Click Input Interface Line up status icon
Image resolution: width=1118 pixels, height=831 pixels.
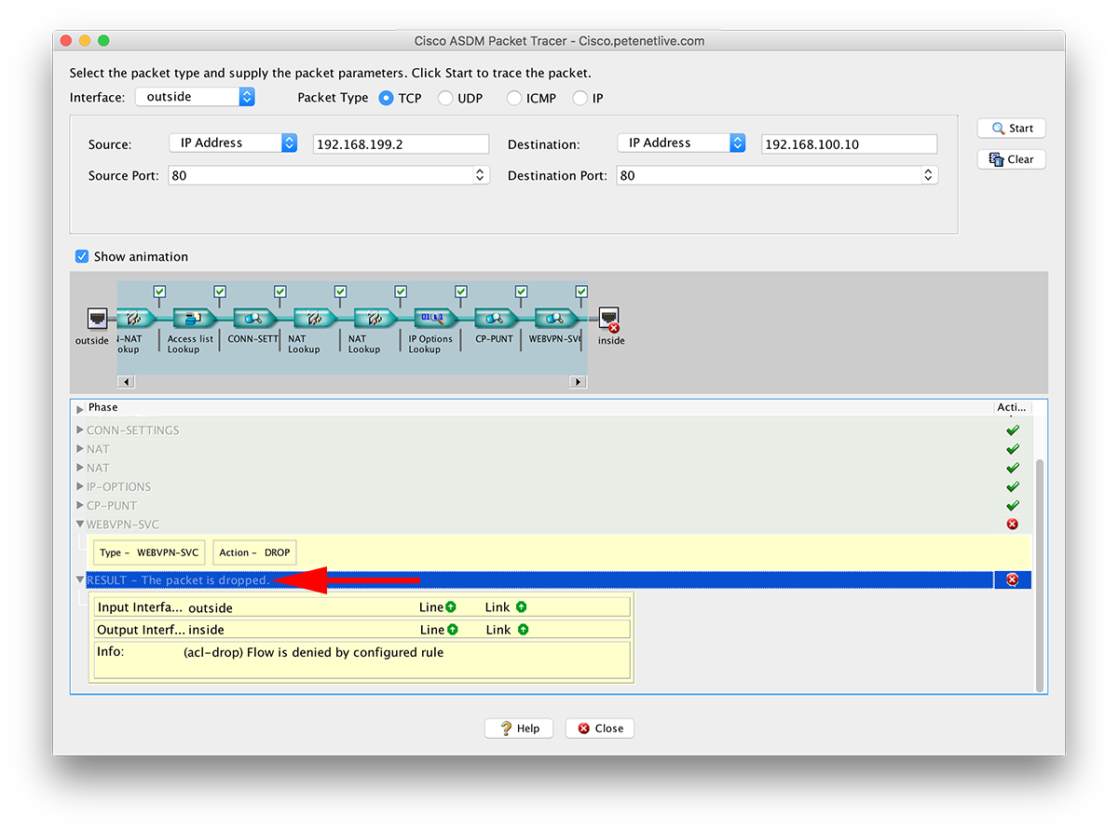(452, 607)
